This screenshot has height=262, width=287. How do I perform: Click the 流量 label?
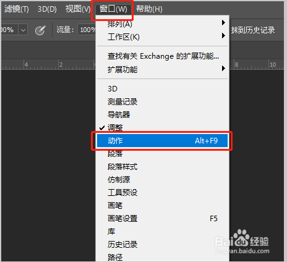(x=65, y=30)
